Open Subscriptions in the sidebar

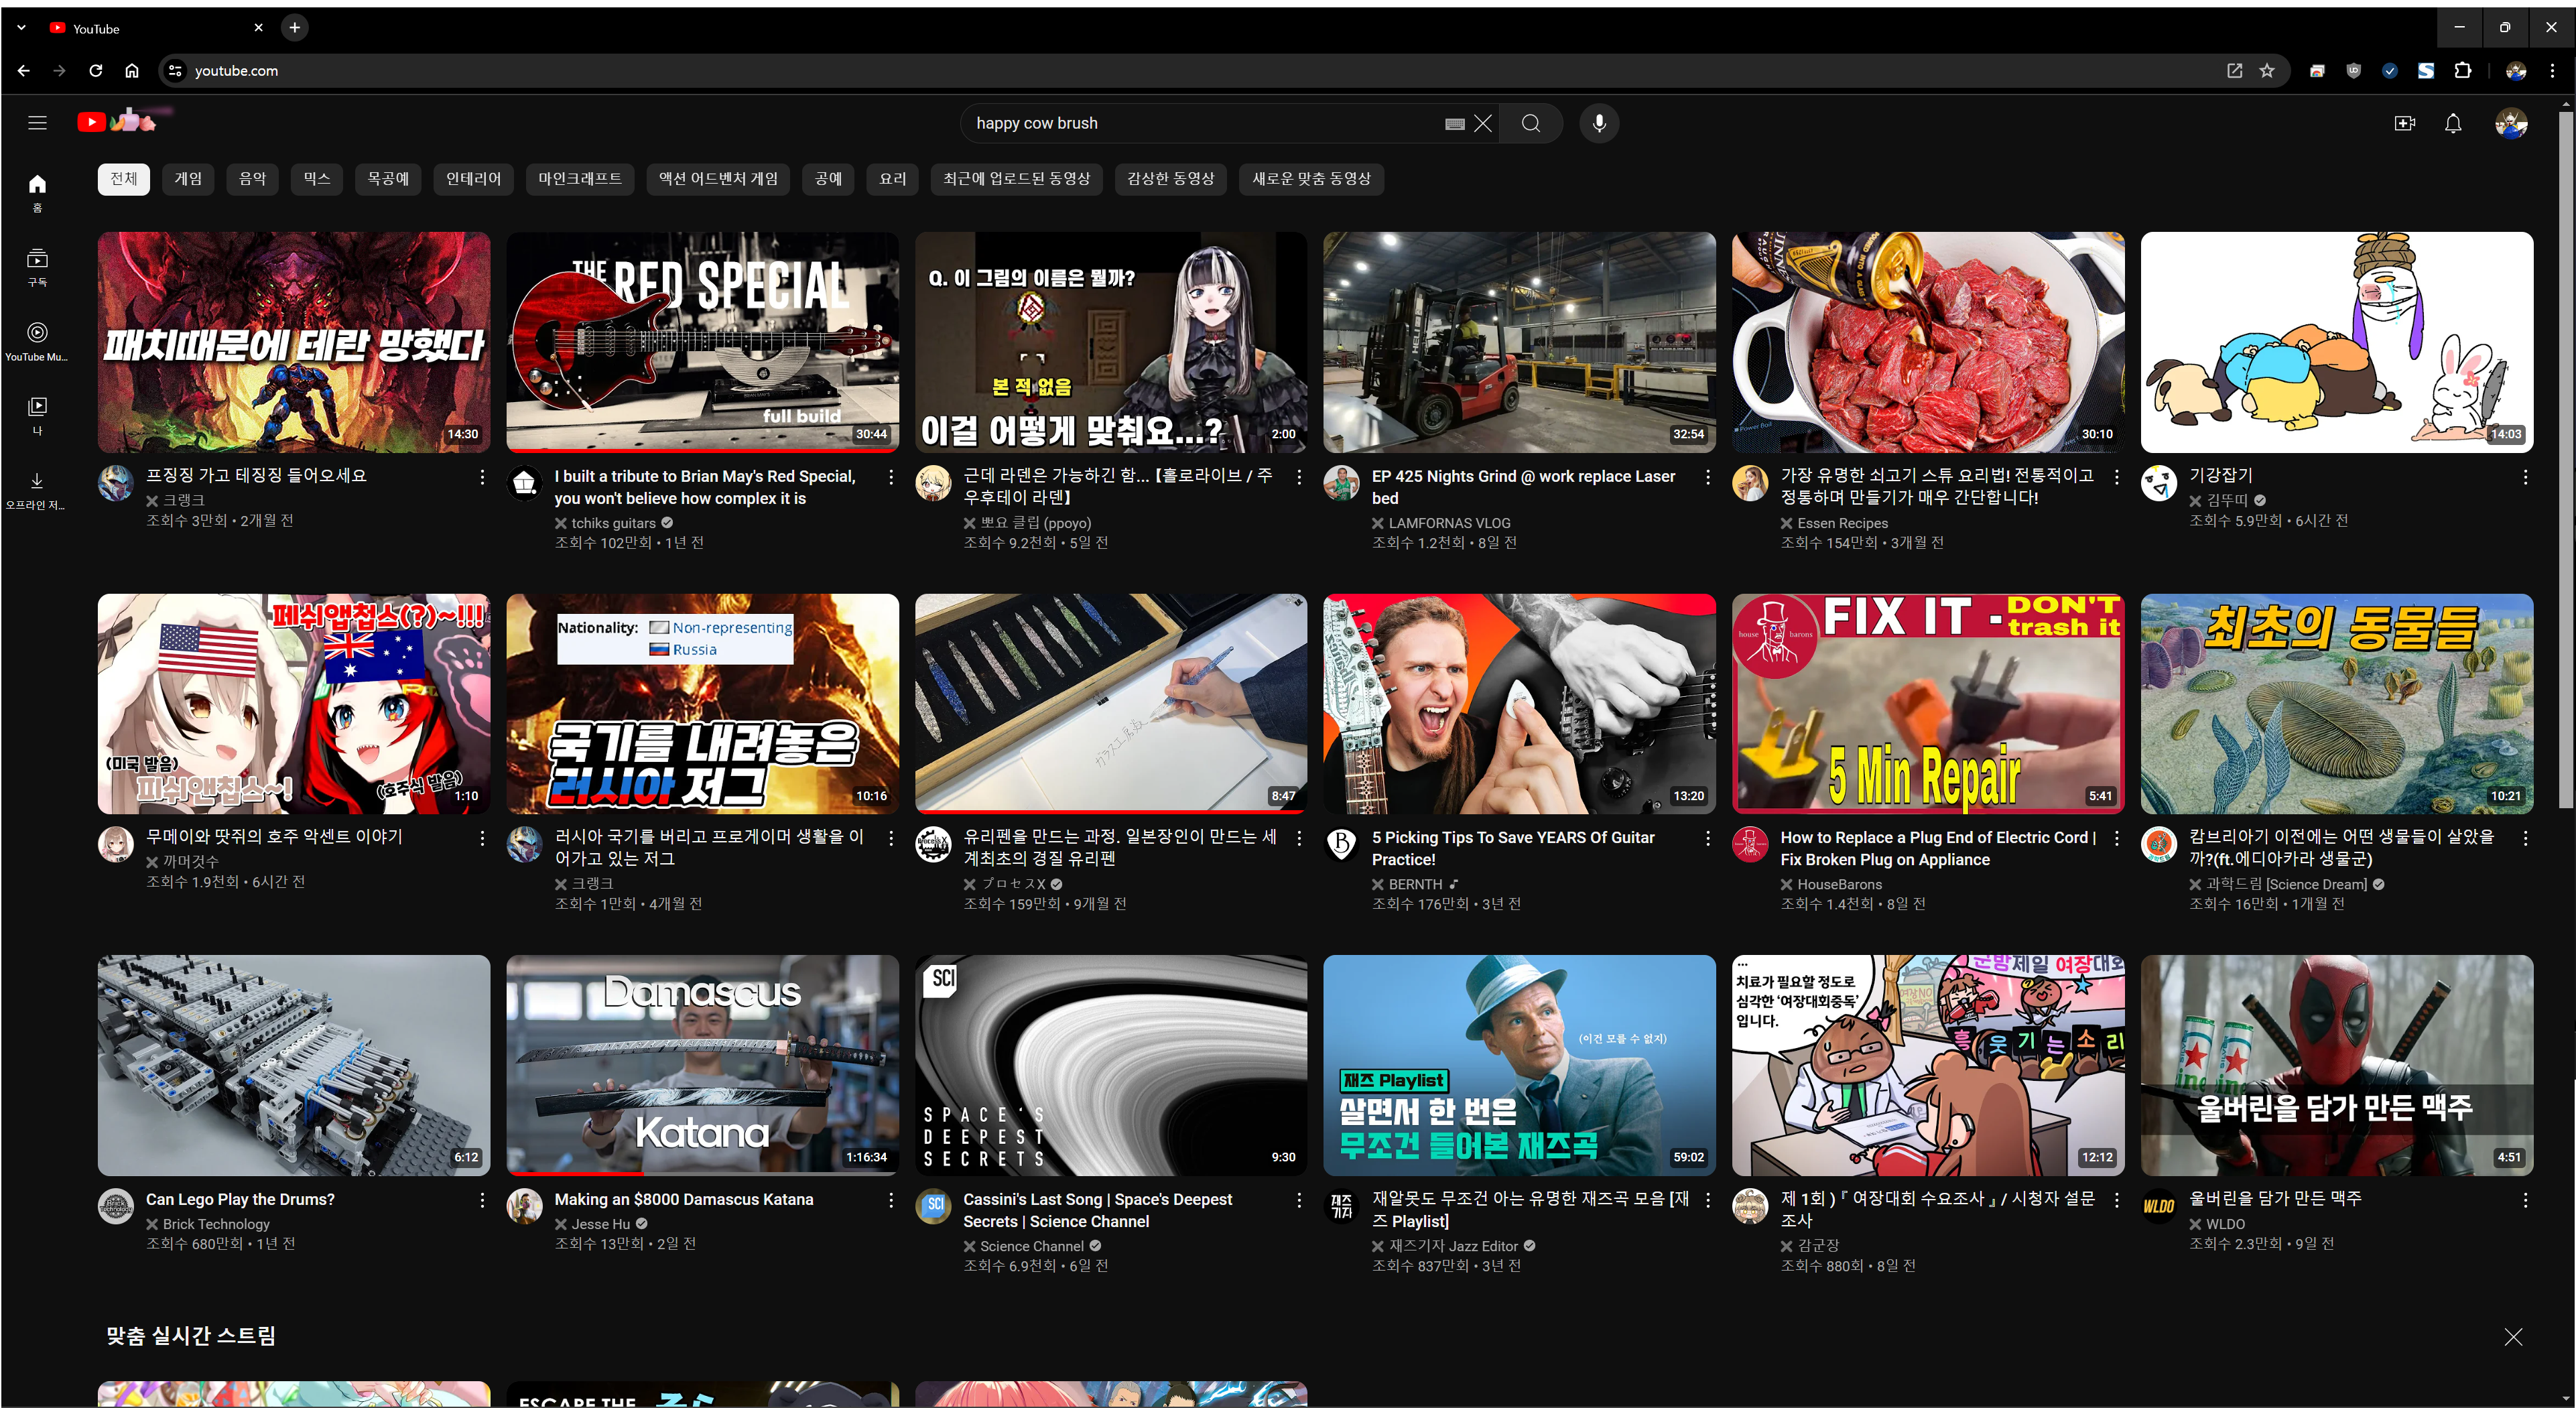pos(37,267)
